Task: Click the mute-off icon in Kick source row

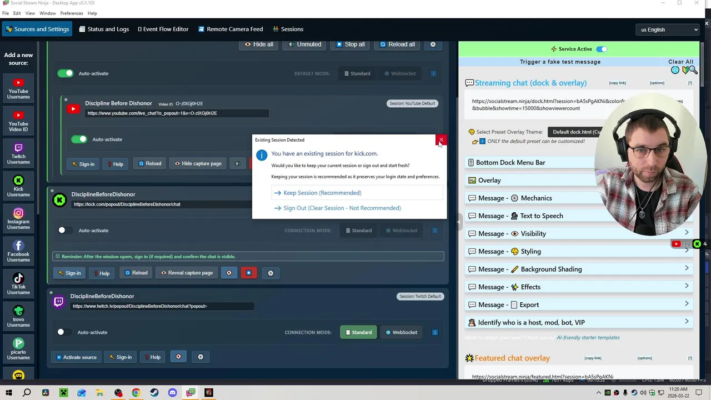Action: (x=229, y=273)
